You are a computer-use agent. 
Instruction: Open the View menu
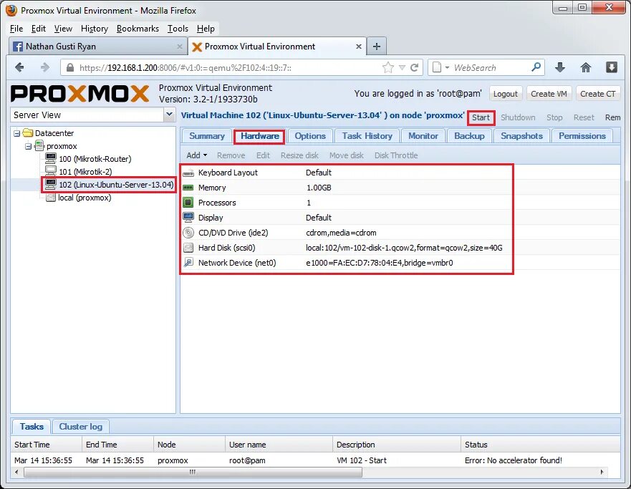click(63, 29)
